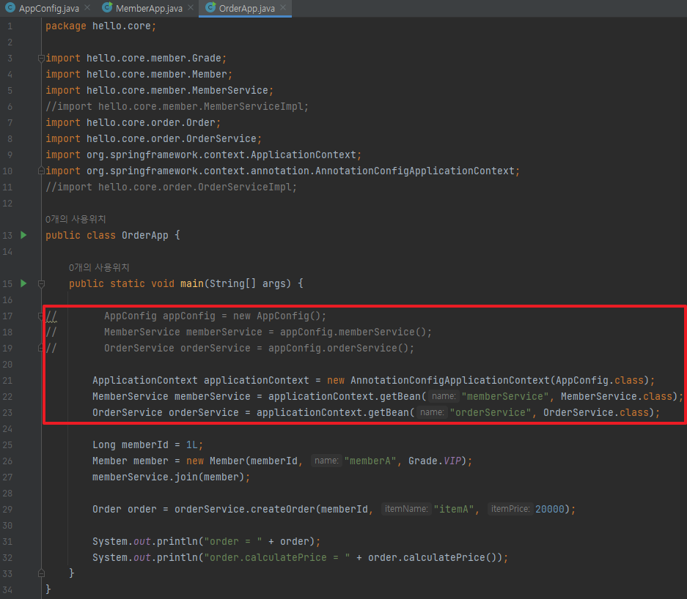Click the "memberA" string literal
687x599 pixels.
tap(370, 461)
